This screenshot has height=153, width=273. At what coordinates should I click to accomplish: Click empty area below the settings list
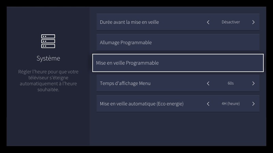click(177, 129)
